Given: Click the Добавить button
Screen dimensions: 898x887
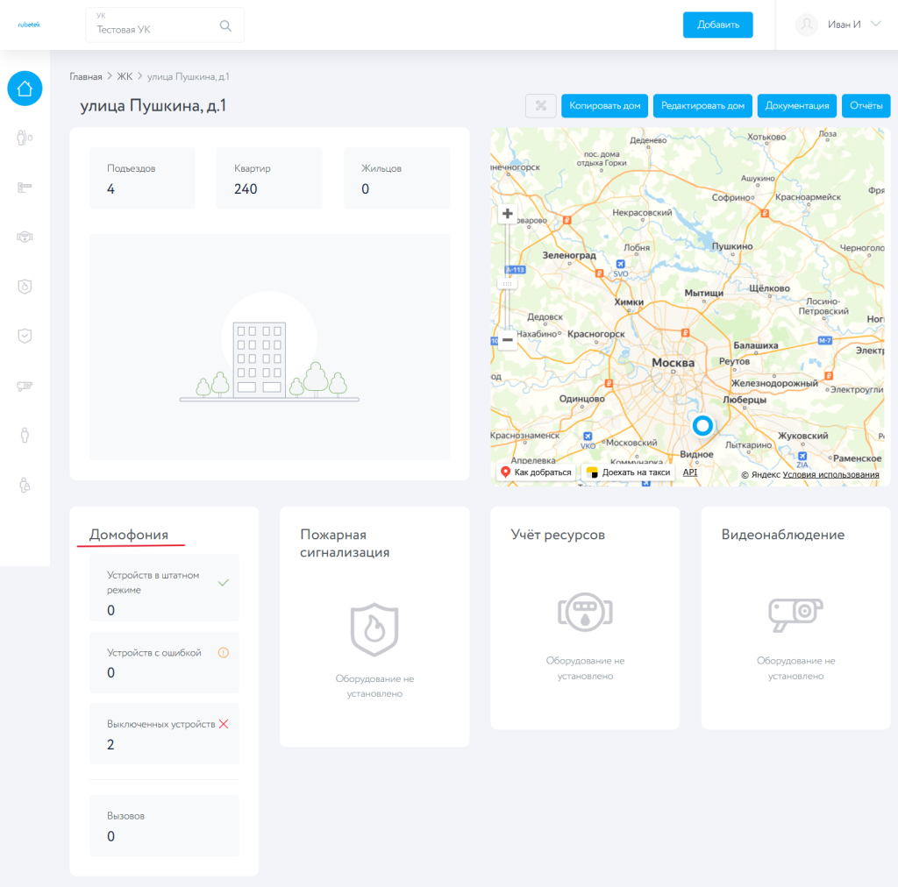Looking at the screenshot, I should pyautogui.click(x=717, y=25).
